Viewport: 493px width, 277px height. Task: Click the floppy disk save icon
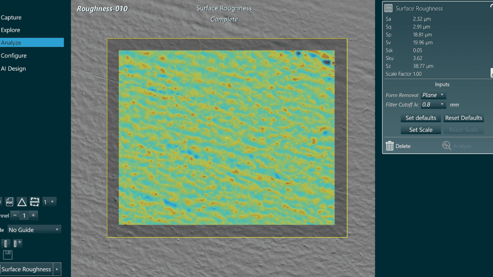[8, 255]
